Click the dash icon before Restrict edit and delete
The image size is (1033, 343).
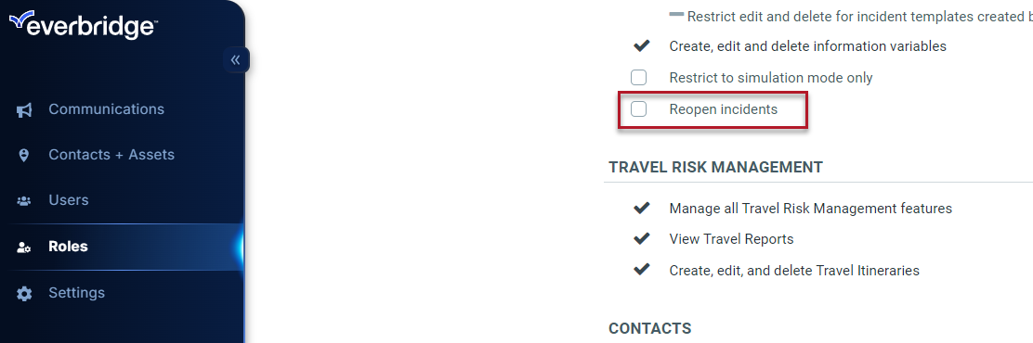tap(676, 14)
